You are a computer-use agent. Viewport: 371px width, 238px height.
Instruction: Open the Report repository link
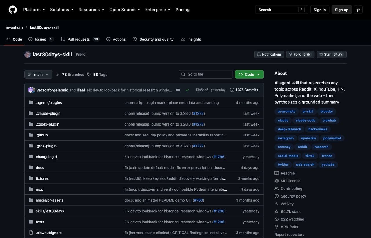coord(289,235)
